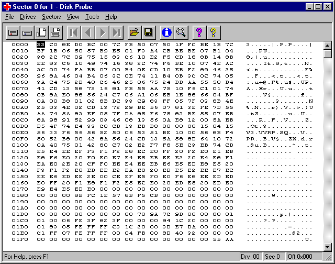Go to the next sector arrow
The width and height of the screenshot is (335, 264).
pos(102,32)
